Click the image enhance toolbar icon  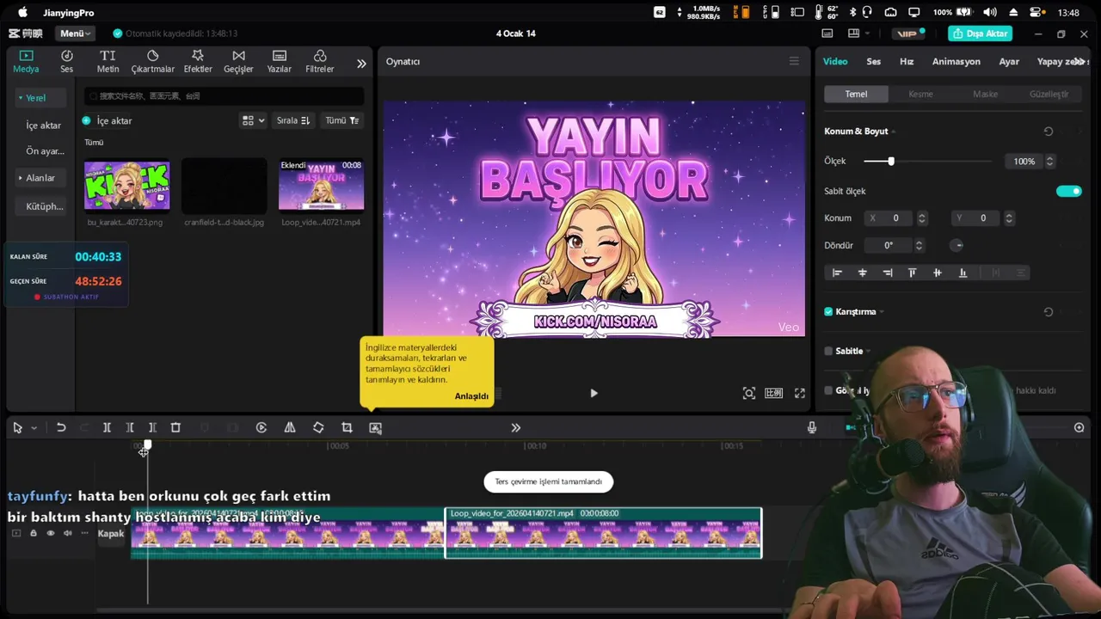375,427
